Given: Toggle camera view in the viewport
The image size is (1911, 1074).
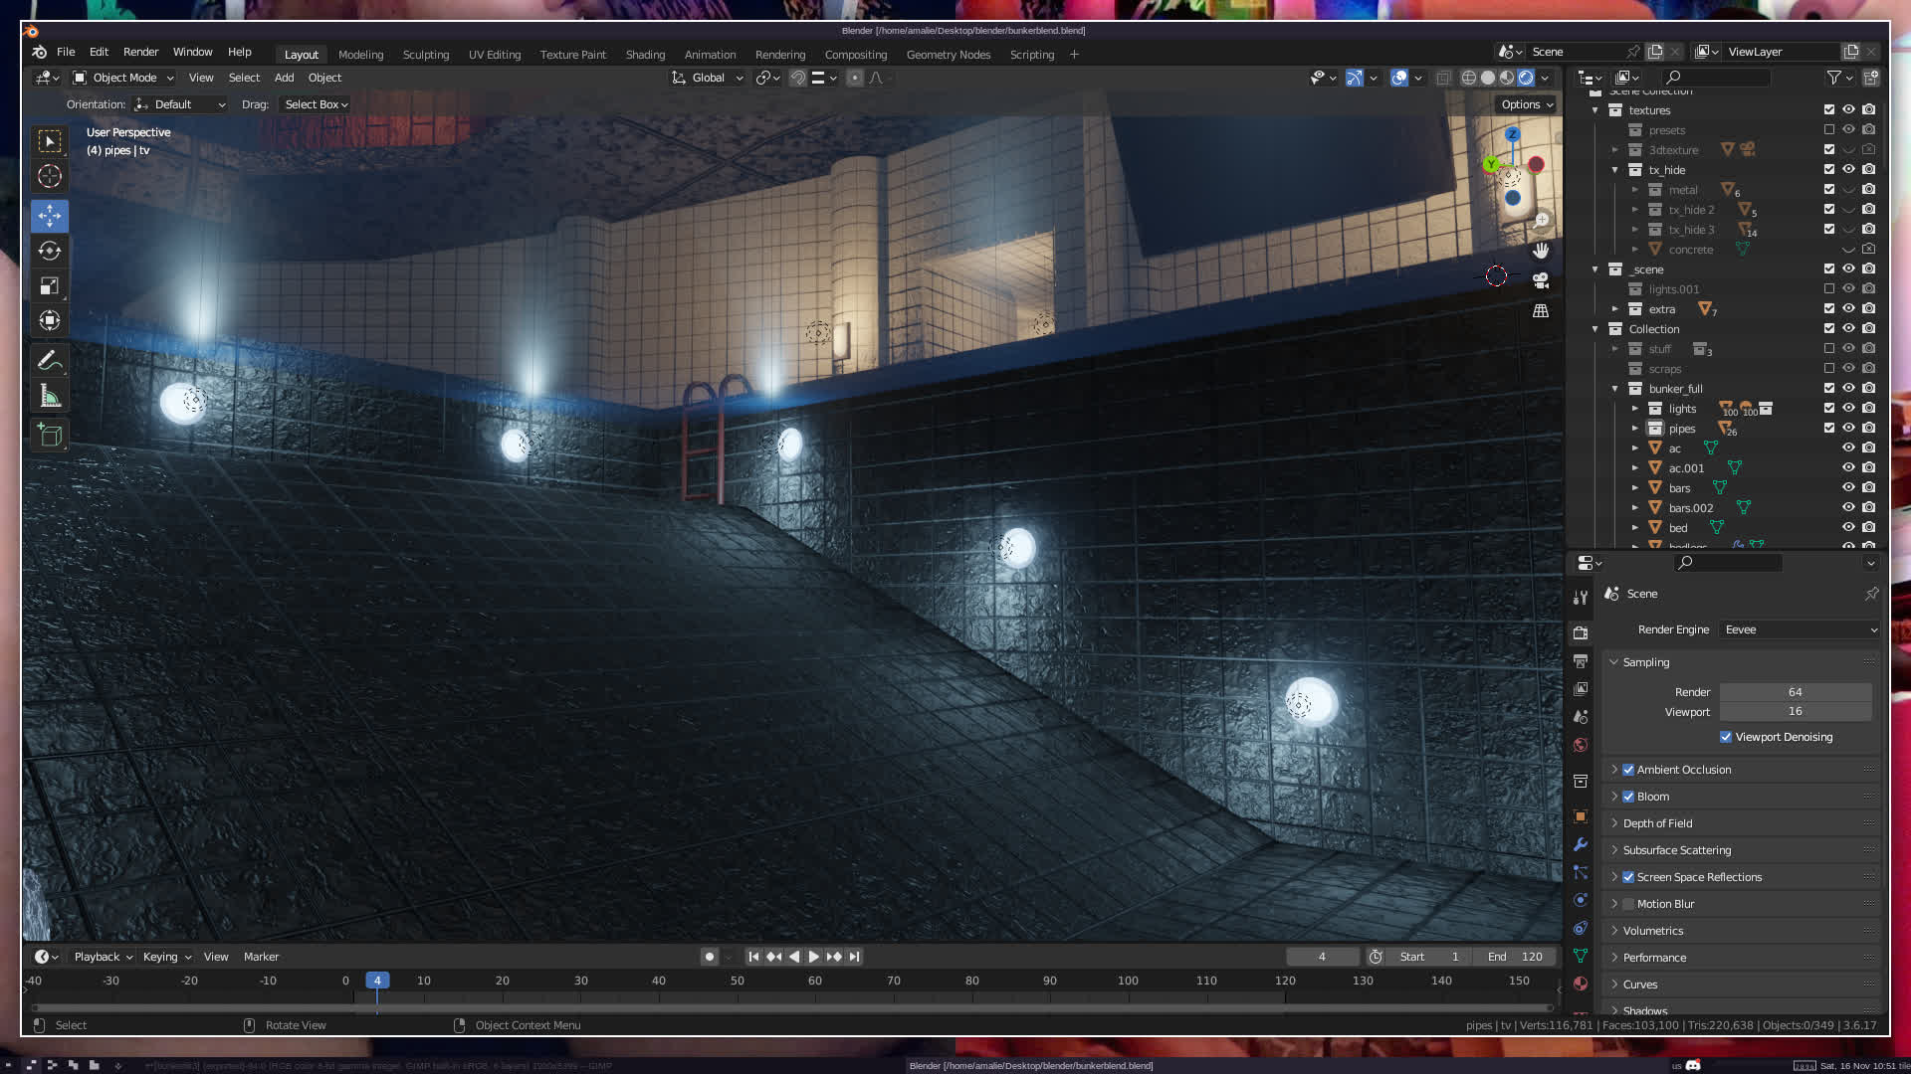Looking at the screenshot, I should pyautogui.click(x=1541, y=280).
